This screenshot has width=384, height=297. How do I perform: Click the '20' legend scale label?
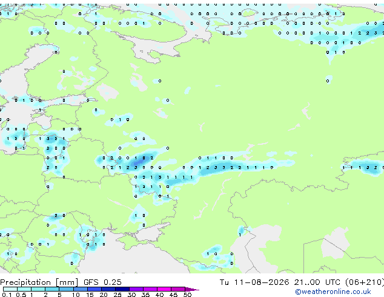click(x=104, y=295)
